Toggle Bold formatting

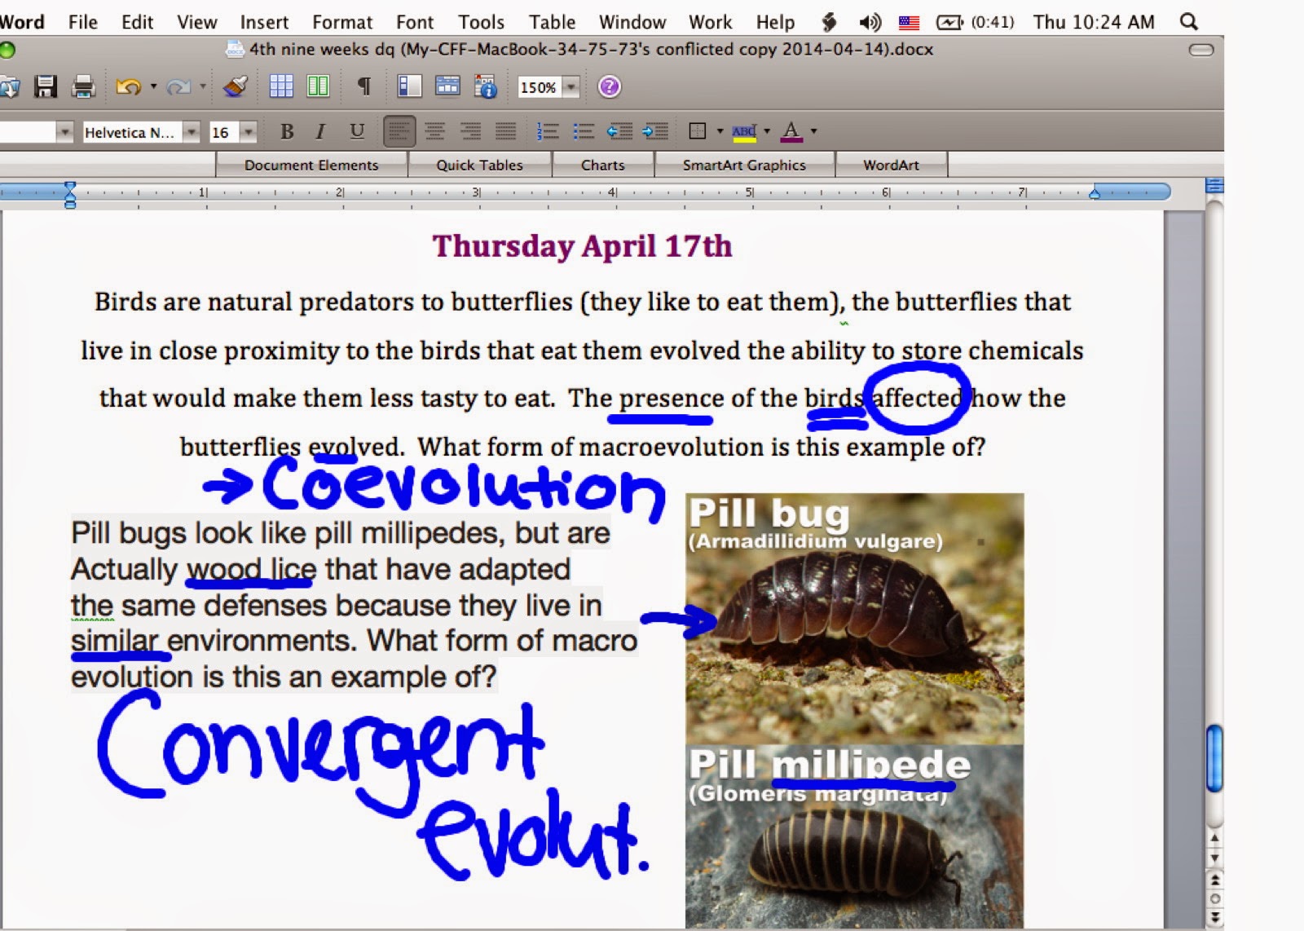(286, 130)
